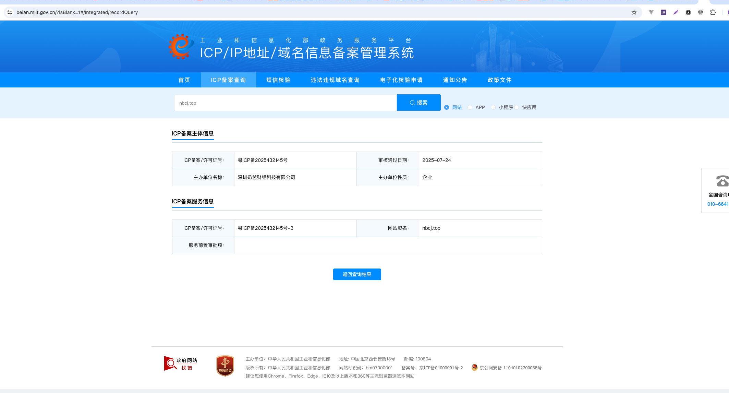Bookmark this page with the star icon

634,12
